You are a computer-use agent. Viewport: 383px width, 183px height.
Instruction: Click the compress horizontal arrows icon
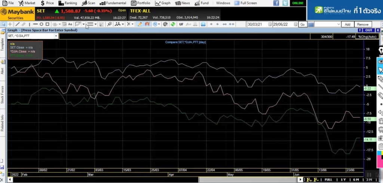pos(232,24)
